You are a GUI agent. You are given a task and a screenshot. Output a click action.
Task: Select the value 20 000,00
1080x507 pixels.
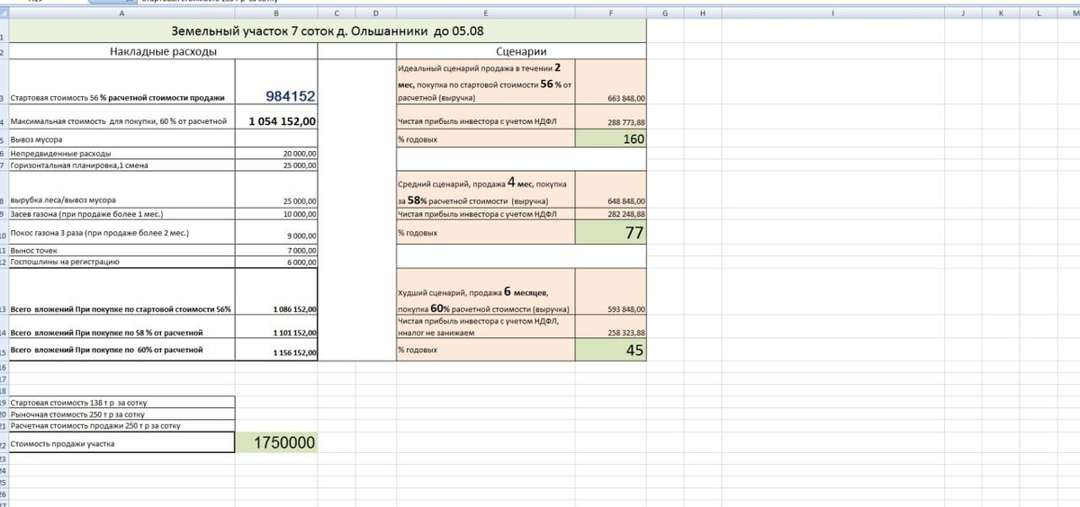pos(276,154)
